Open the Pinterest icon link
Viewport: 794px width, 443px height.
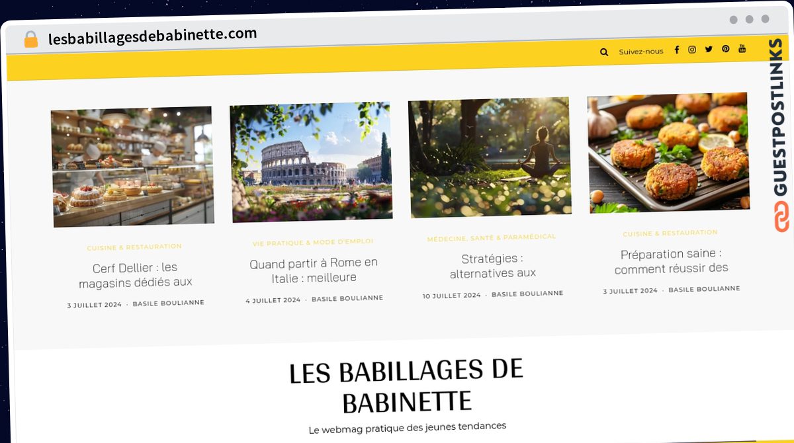[726, 48]
